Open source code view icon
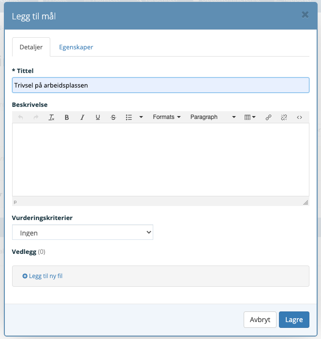The height and width of the screenshot is (339, 321). click(x=299, y=118)
